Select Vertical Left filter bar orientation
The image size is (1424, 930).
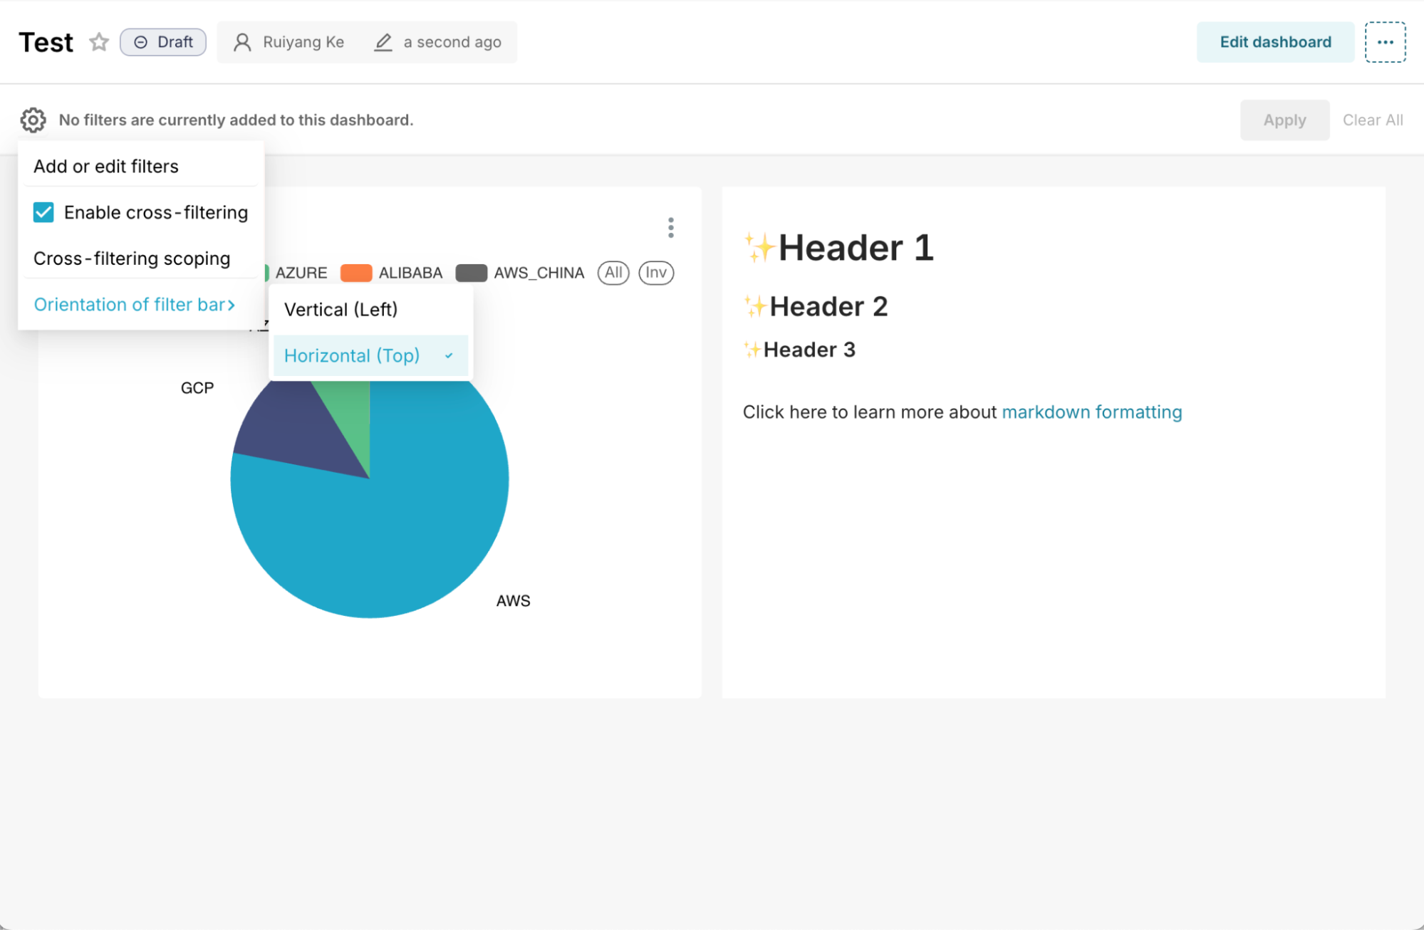(x=341, y=308)
